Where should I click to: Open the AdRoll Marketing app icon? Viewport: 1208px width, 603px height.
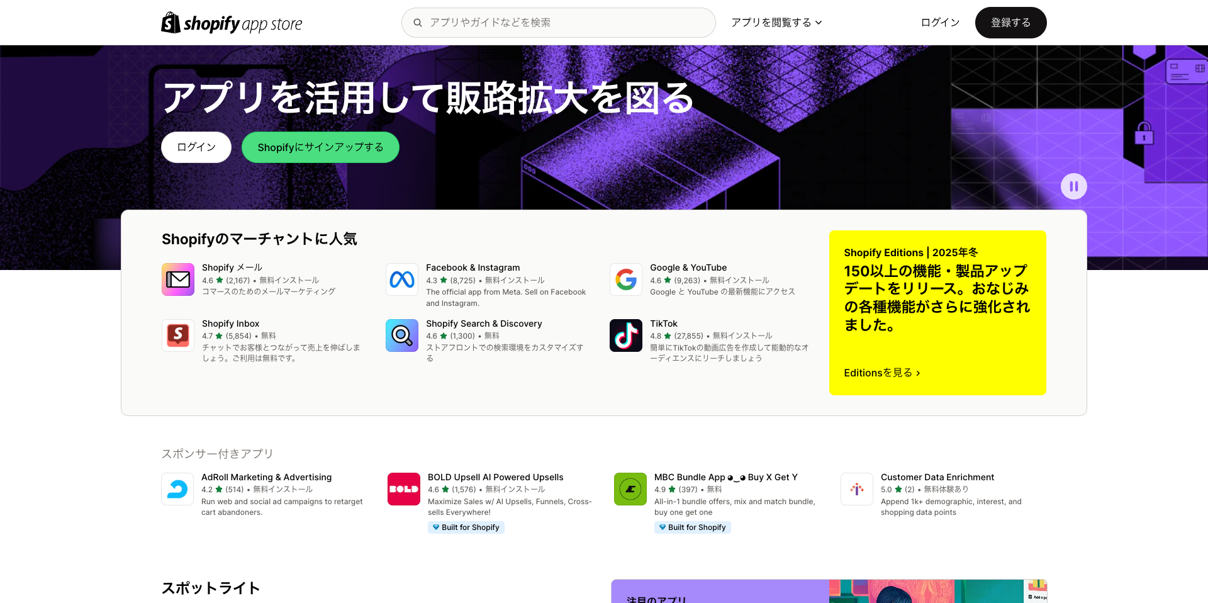click(177, 489)
